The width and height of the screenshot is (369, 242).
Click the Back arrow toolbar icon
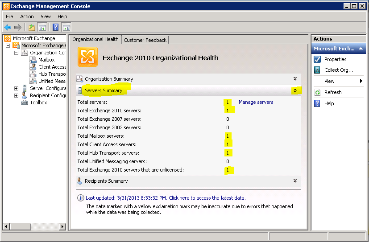tap(8, 27)
